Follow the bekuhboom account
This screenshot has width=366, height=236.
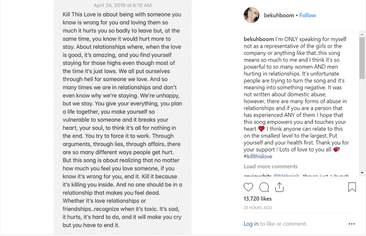click(308, 16)
